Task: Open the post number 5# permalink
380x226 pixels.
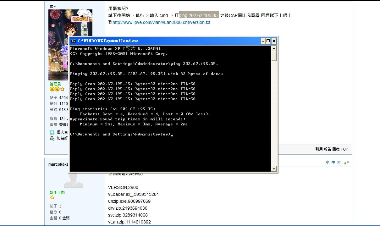Action: [x=346, y=163]
